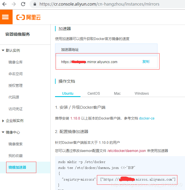Switch to the Mac tab
This screenshot has height=190, width=185.
(x=117, y=94)
